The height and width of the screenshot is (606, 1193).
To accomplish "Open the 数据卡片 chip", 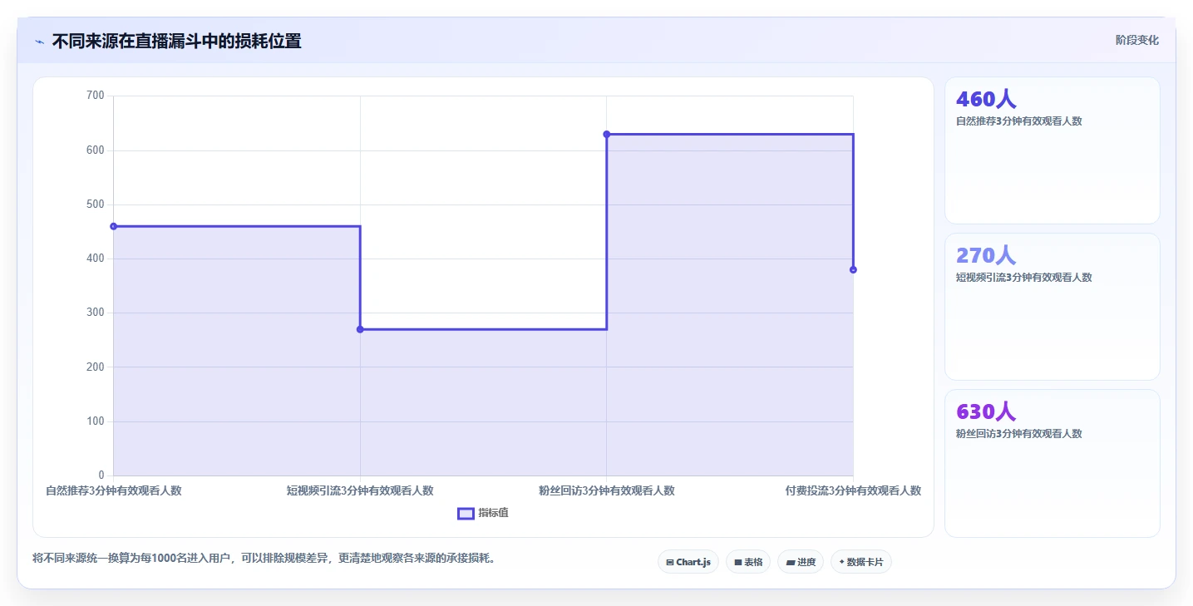I will pos(861,562).
